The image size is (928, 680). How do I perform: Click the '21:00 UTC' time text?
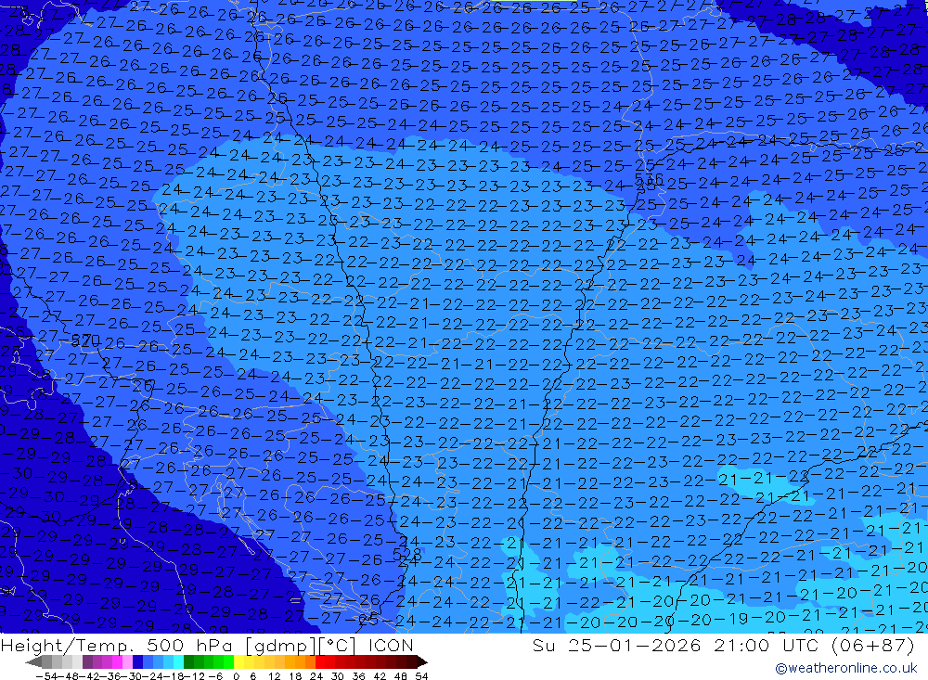[x=766, y=645]
